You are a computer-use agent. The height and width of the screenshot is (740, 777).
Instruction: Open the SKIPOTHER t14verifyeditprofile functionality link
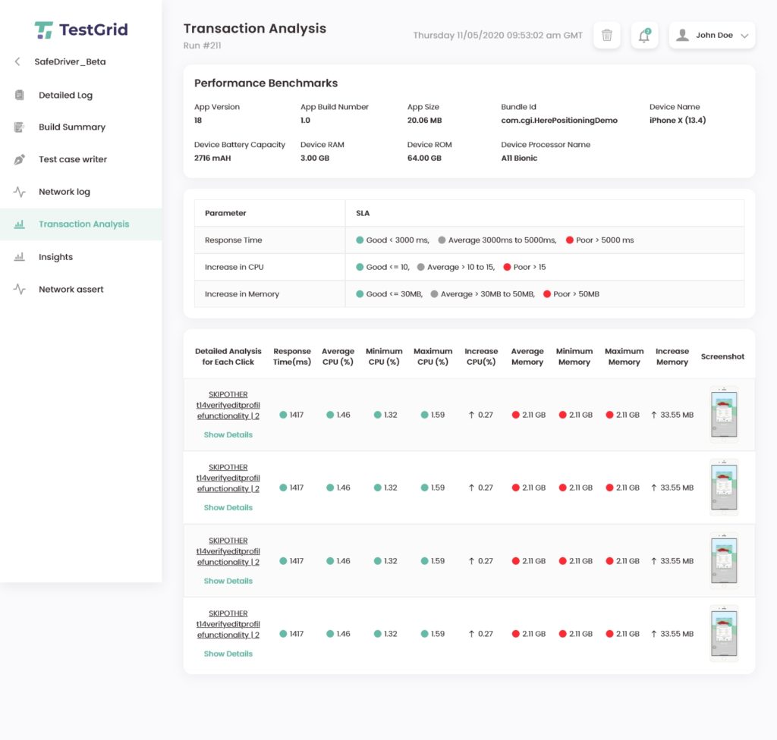[228, 405]
